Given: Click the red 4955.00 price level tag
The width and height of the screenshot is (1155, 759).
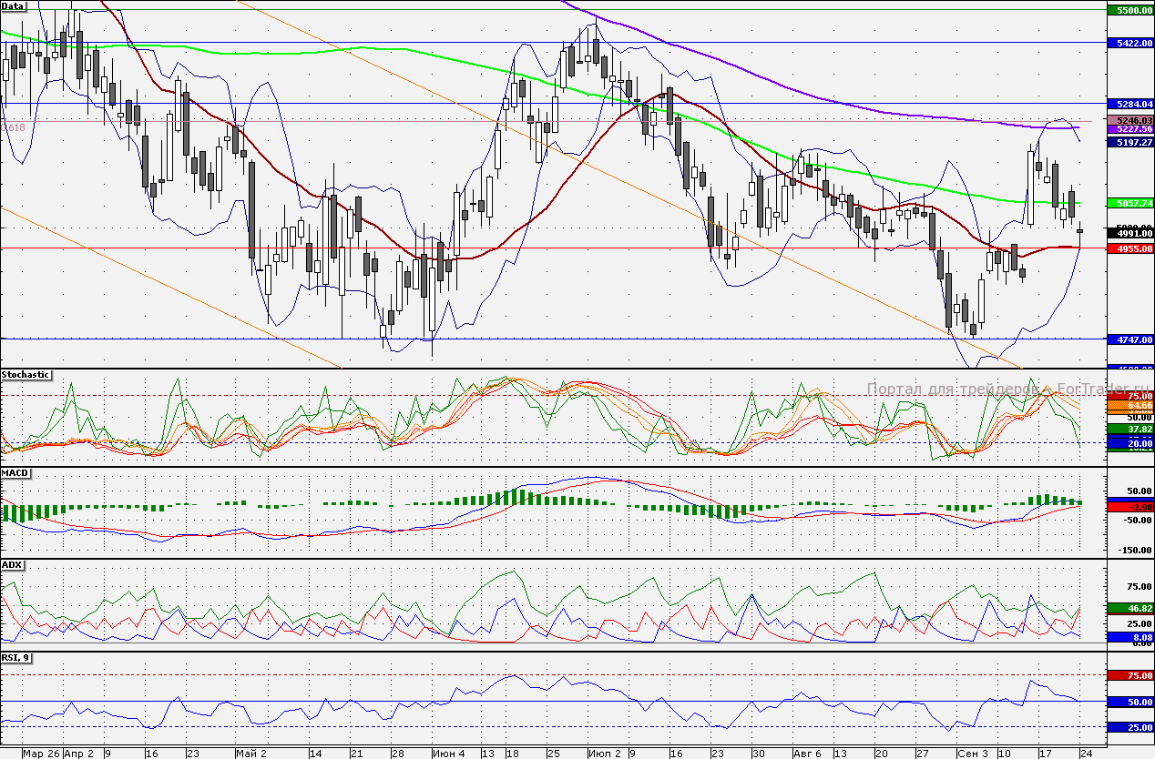Looking at the screenshot, I should coord(1129,248).
